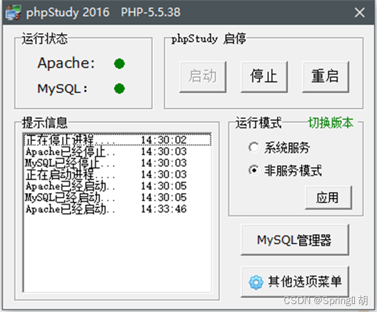
Task: Select the 非服务模式 radio option
Action: click(285, 170)
